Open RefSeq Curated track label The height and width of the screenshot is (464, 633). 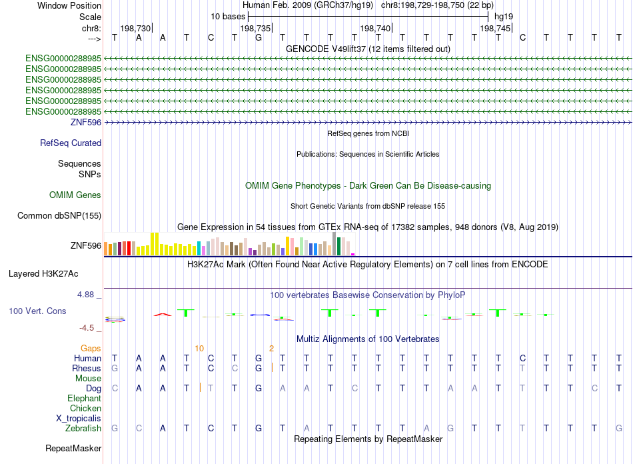(70, 143)
